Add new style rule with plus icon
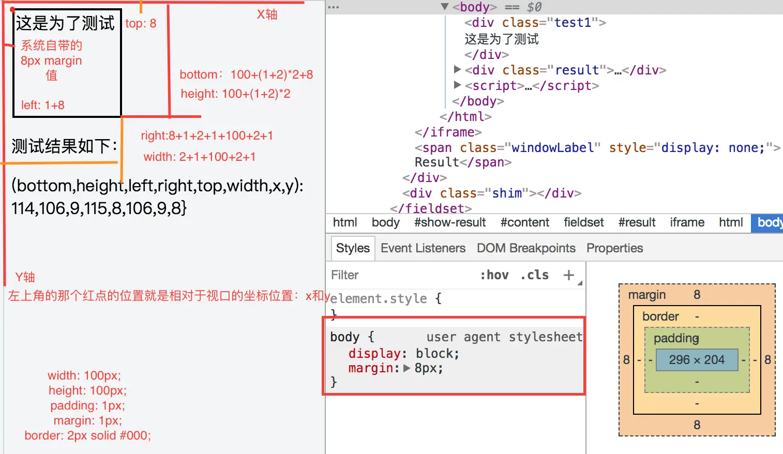The image size is (783, 454). click(x=568, y=275)
